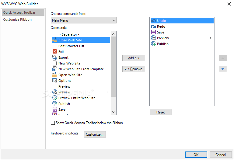Expand Preview arrow in toolbar list
This screenshot has height=160, width=234.
211,38
